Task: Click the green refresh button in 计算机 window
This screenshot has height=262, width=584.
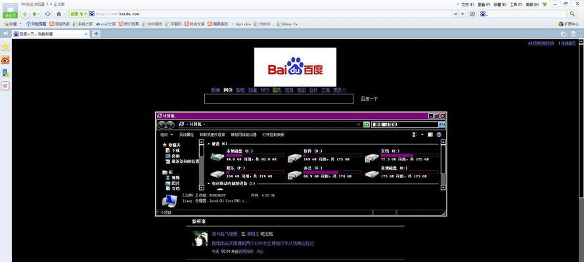Action: (x=367, y=124)
